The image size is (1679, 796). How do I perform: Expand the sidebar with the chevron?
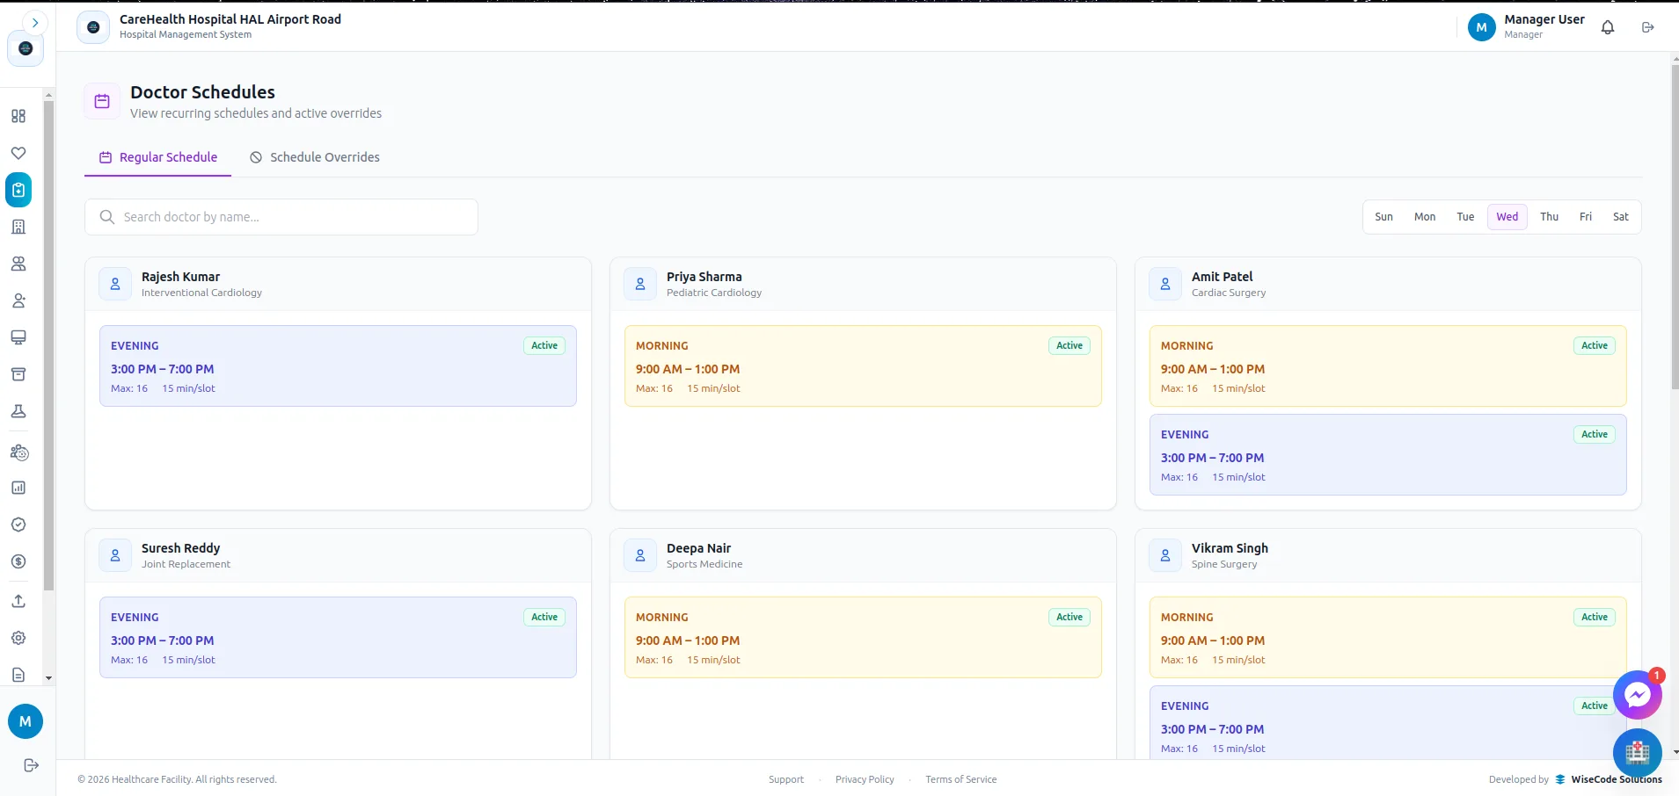point(35,23)
